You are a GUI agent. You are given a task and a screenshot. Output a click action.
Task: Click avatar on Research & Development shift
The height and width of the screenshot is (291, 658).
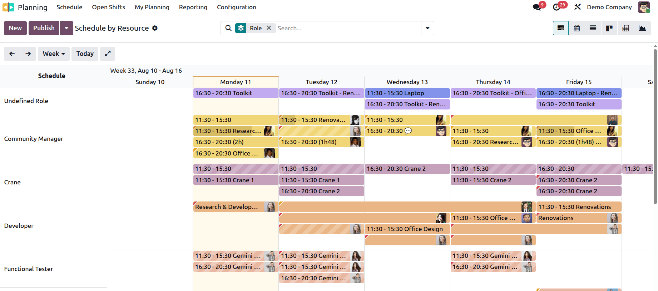click(271, 207)
